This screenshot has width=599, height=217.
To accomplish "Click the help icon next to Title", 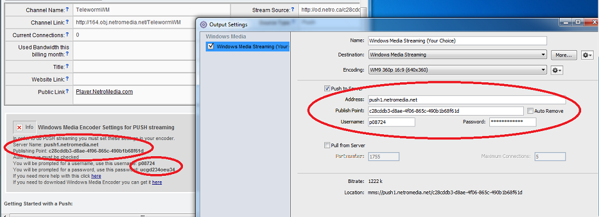I will [67, 67].
